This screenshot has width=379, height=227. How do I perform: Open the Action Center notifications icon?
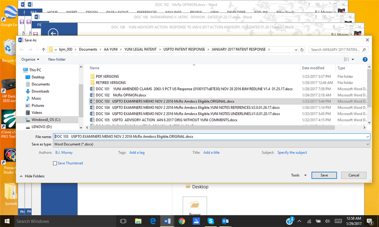(370, 221)
